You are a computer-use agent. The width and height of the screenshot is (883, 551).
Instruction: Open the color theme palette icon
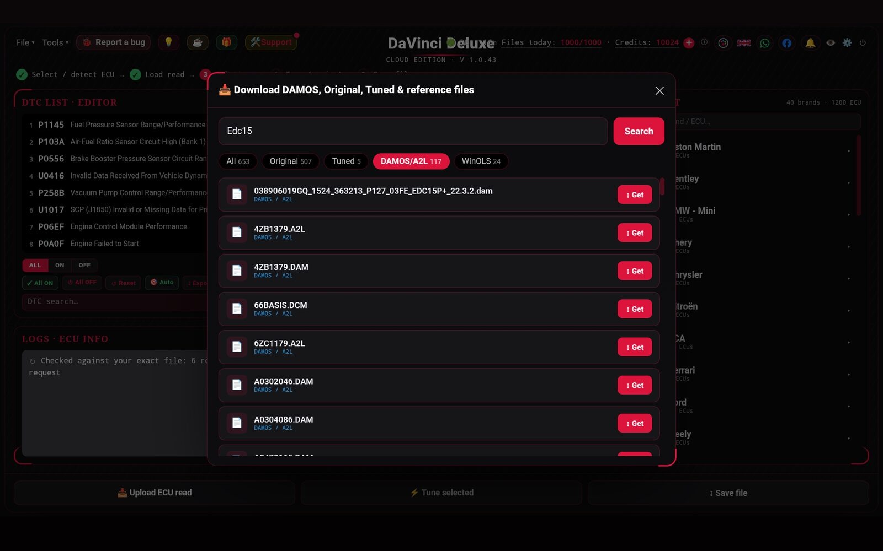click(x=723, y=43)
